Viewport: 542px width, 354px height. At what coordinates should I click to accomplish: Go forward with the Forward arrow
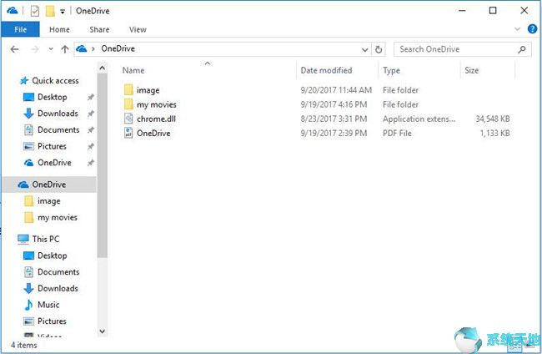click(34, 49)
